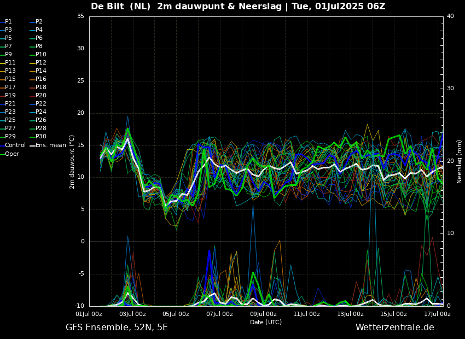Click the 17Jul 00z date label
This screenshot has height=339, width=465.
point(438,314)
